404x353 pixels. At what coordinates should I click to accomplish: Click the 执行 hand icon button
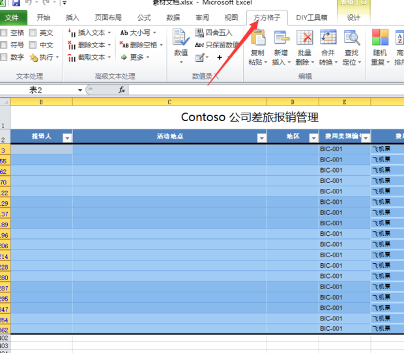(x=33, y=57)
